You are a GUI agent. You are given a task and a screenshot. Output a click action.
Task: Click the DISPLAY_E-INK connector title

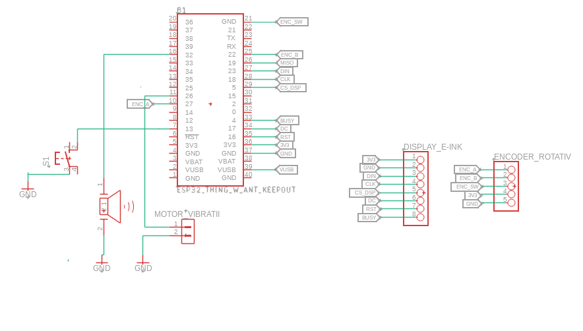[433, 147]
